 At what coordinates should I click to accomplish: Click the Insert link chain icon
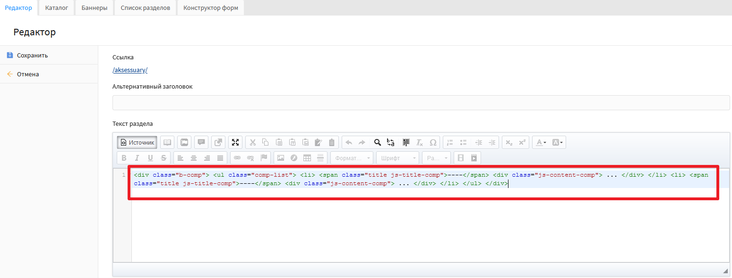237,158
